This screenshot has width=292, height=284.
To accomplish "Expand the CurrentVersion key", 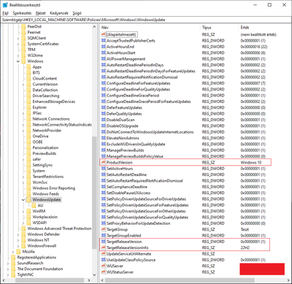I will (x=23, y=85).
